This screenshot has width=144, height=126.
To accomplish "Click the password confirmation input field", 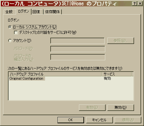I will [78, 57].
